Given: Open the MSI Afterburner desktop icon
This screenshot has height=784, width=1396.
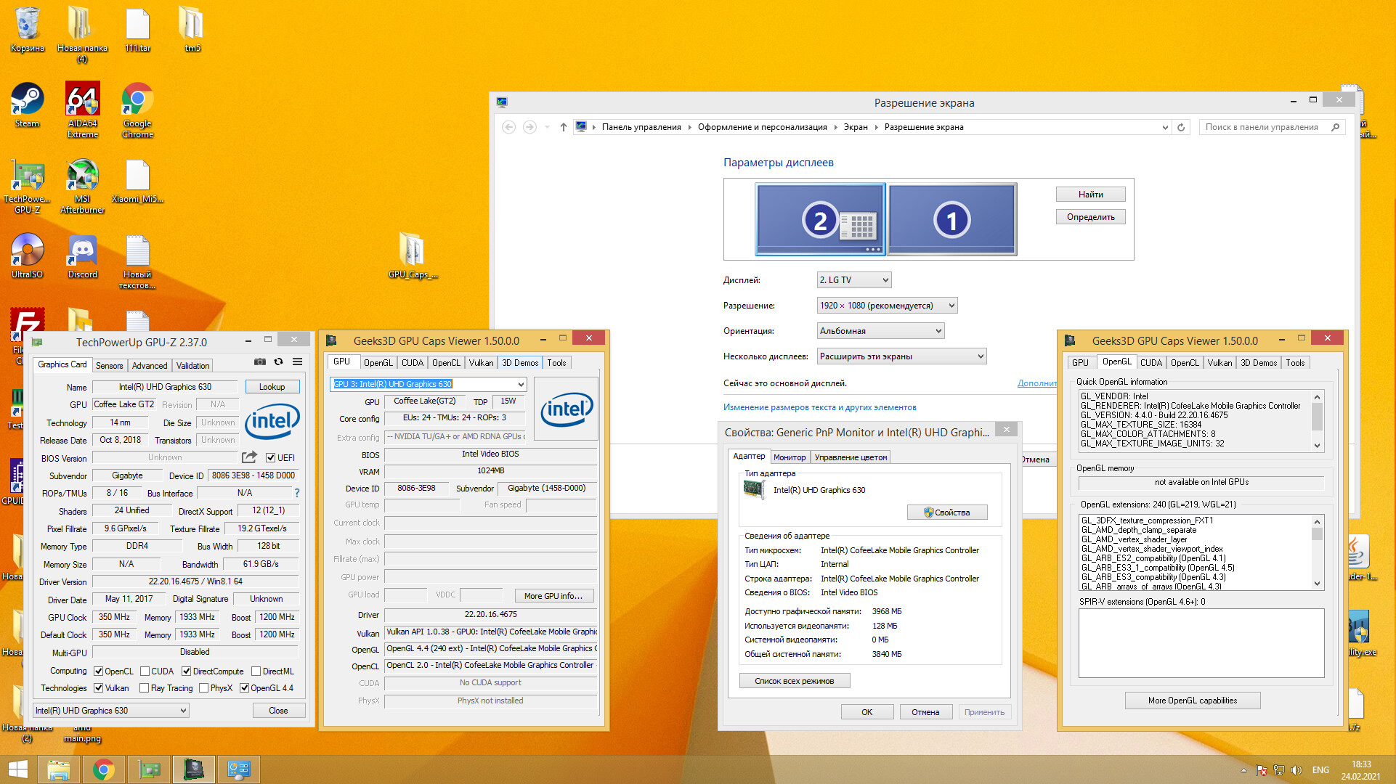Looking at the screenshot, I should (82, 186).
